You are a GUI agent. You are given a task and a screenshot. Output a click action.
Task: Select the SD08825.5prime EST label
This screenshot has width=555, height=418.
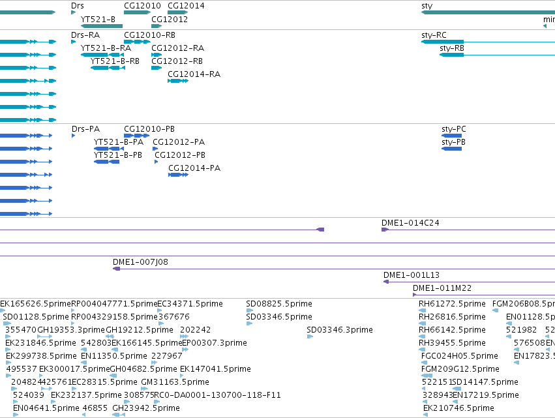click(x=279, y=304)
